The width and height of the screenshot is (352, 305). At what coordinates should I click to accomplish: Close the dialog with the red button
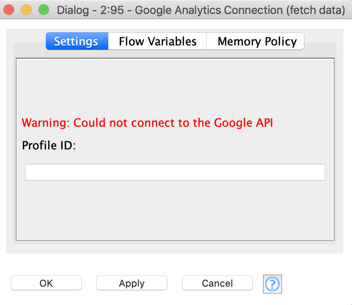pyautogui.click(x=9, y=10)
